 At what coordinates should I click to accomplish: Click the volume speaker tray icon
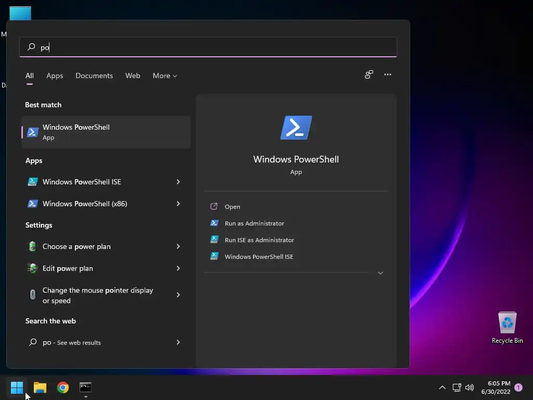click(x=469, y=387)
